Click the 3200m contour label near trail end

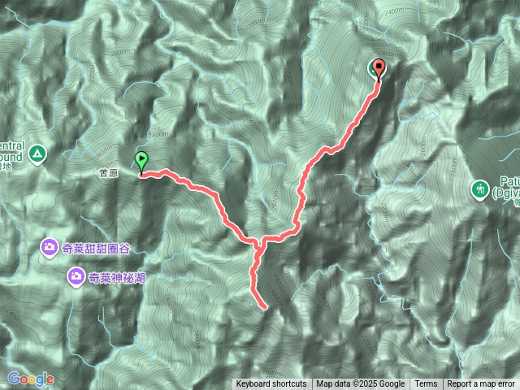click(x=255, y=306)
